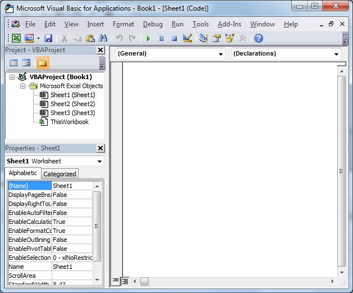This screenshot has width=353, height=293.
Task: Open Project Explorer toolbar icon
Action: pos(204,38)
